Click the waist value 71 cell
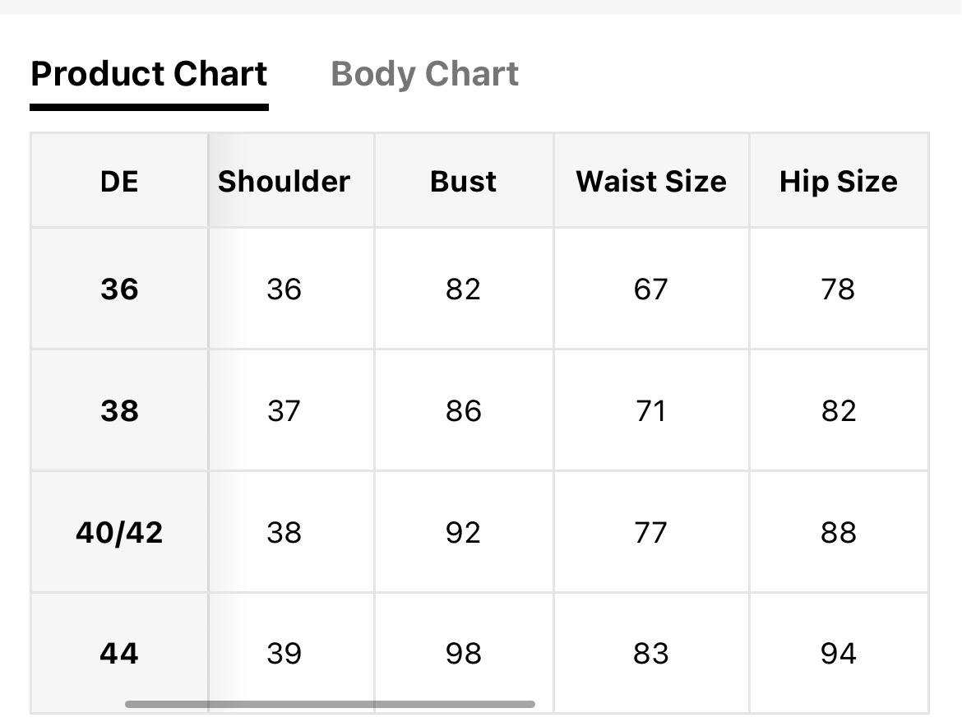962x722 pixels. pyautogui.click(x=651, y=410)
